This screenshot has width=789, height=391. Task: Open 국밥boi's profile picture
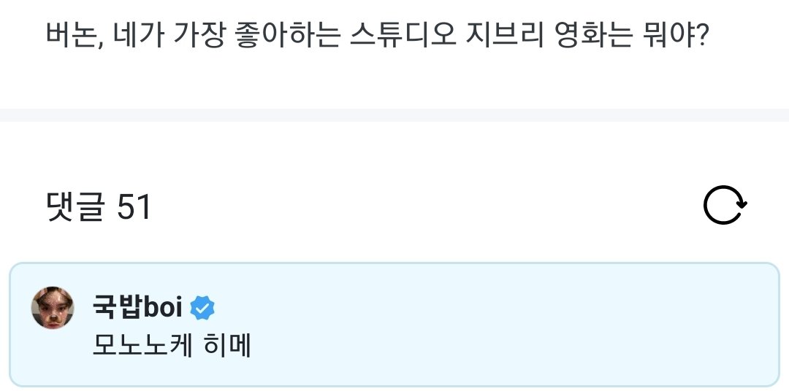tap(53, 307)
